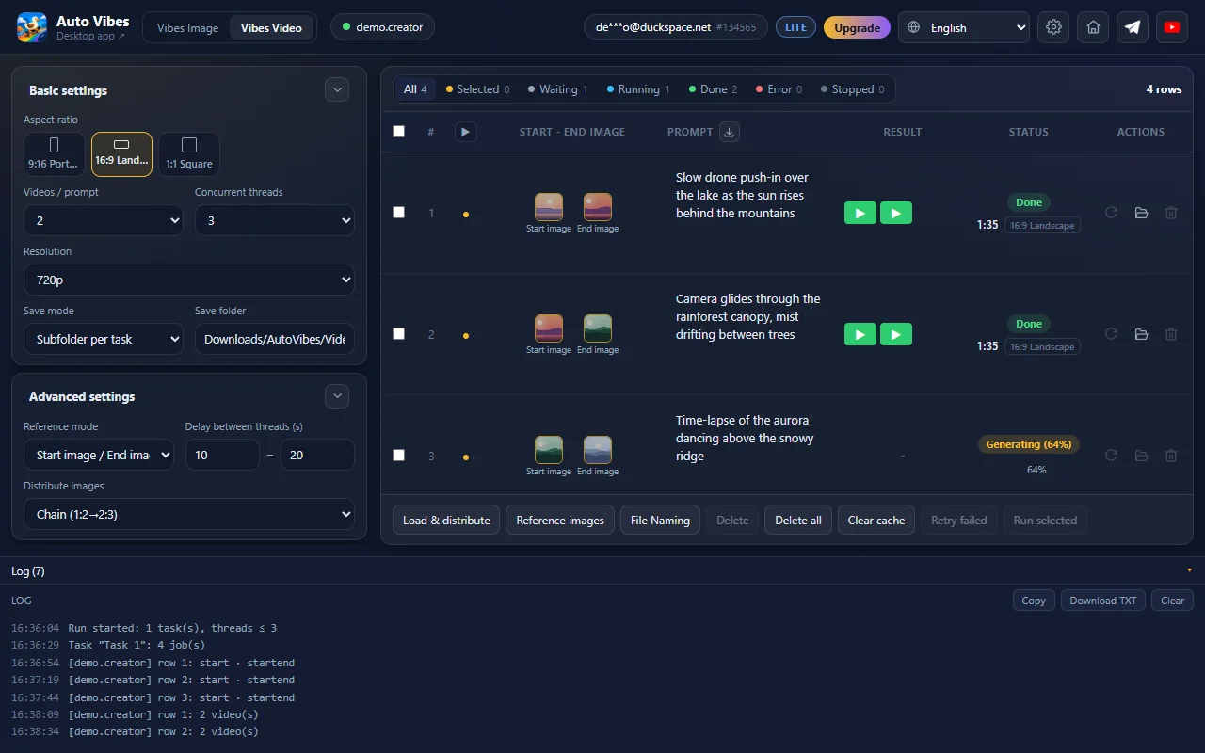
Task: Open the Resolution dropdown showing 720p
Action: point(189,280)
